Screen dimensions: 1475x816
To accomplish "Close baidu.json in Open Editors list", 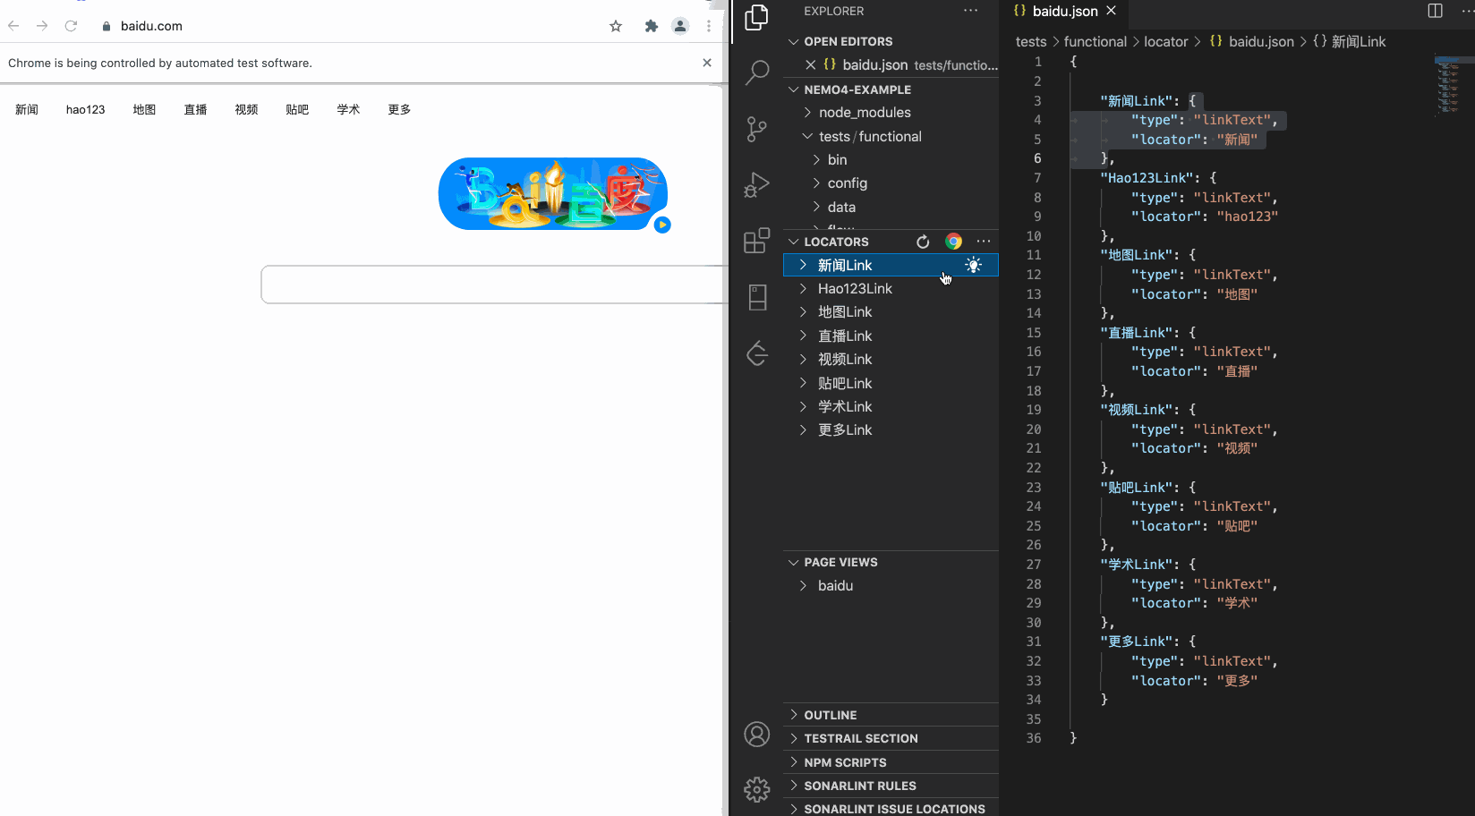I will click(x=810, y=64).
